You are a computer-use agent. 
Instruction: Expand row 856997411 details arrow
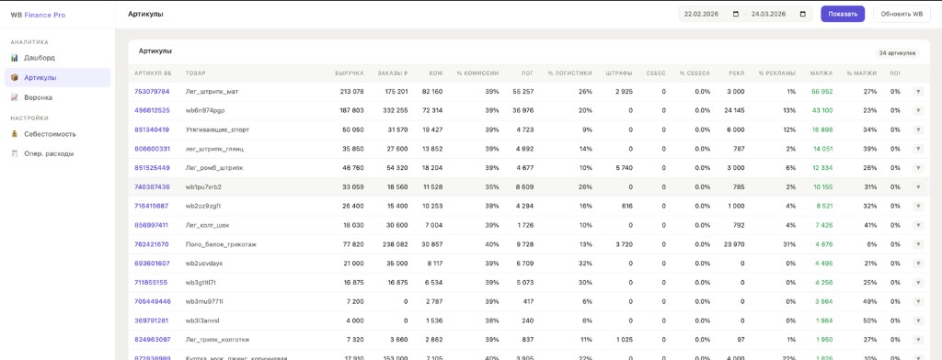coord(918,225)
